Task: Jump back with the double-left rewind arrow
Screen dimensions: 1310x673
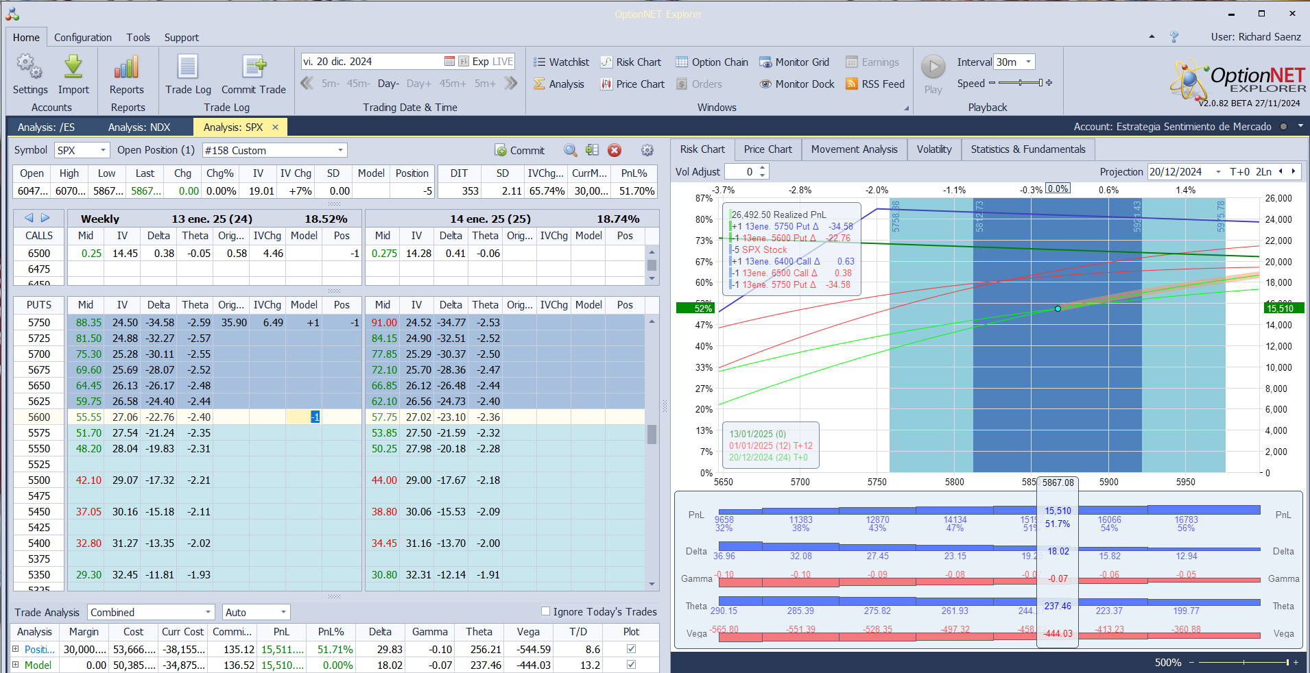Action: coord(307,84)
